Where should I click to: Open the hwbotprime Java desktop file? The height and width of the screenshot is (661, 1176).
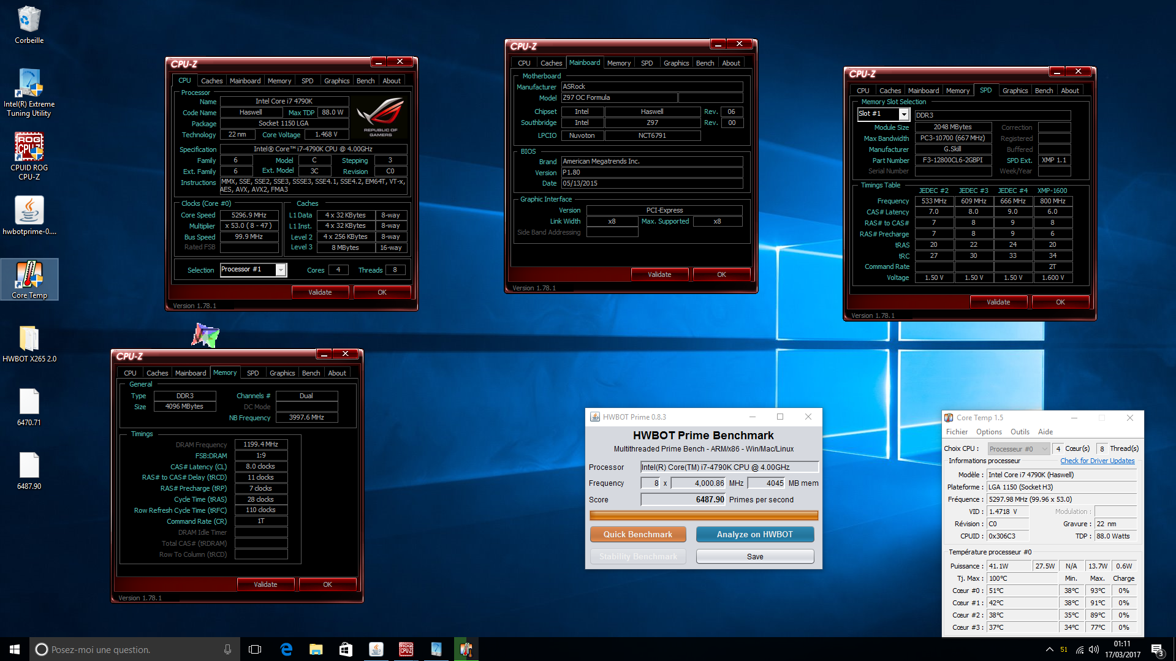[x=29, y=216]
